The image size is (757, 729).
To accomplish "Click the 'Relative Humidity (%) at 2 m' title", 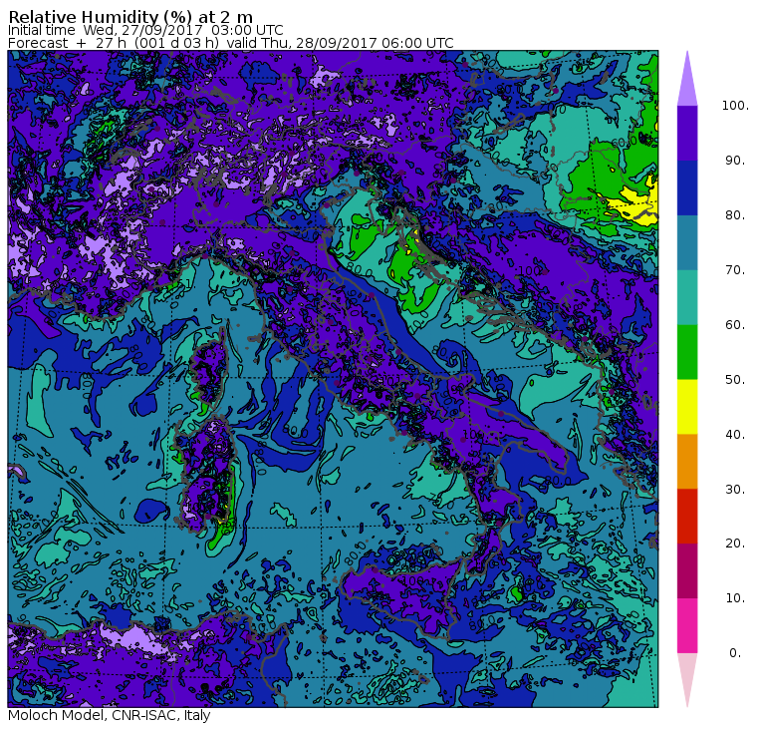I will coord(130,16).
